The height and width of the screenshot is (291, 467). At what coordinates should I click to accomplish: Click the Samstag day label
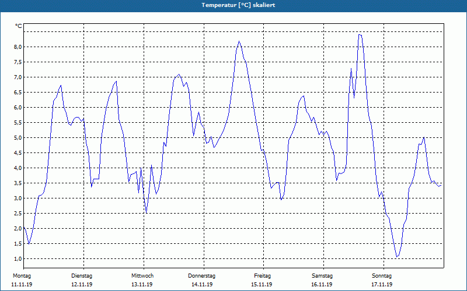[x=322, y=276]
